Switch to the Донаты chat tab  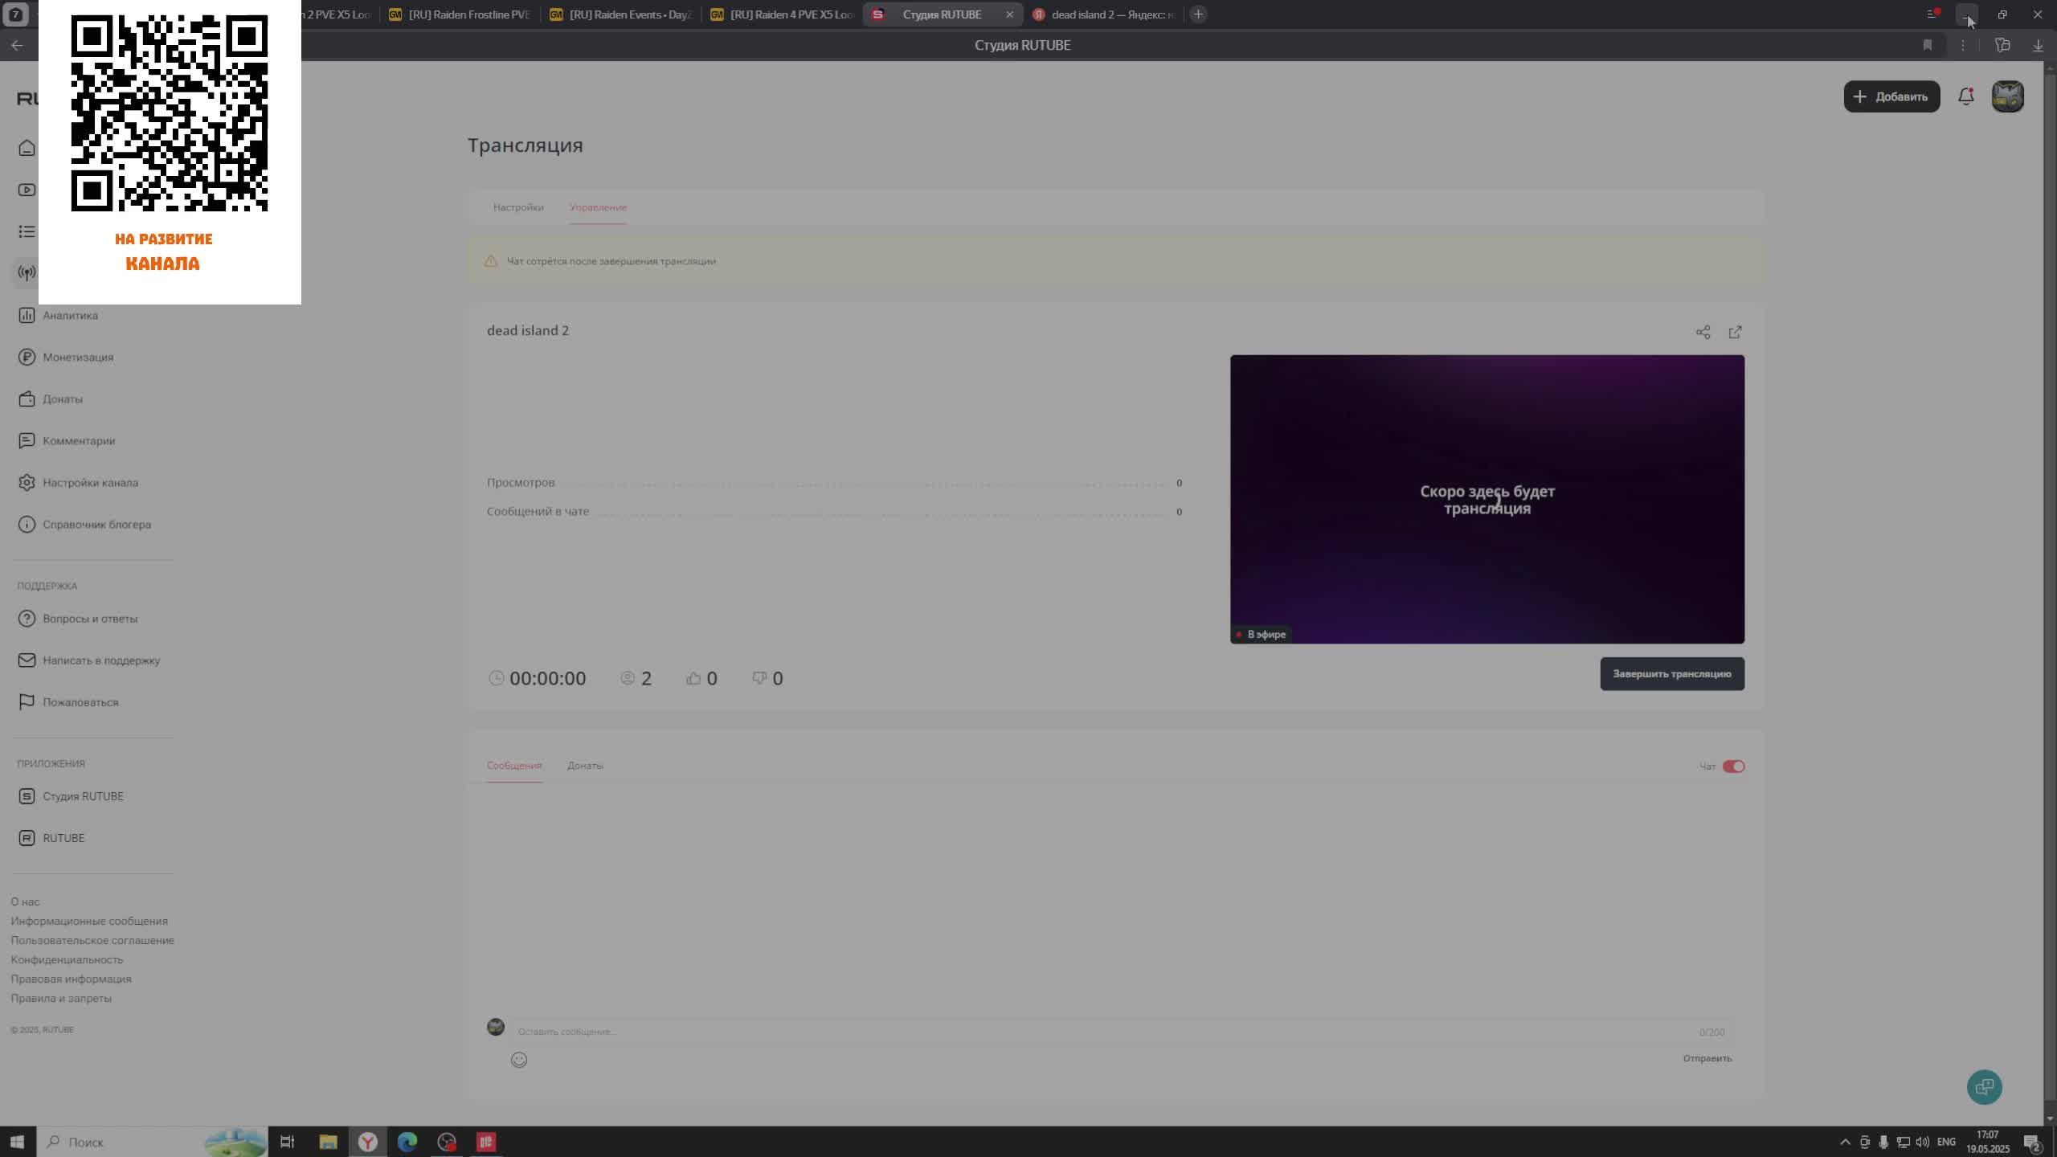click(585, 766)
